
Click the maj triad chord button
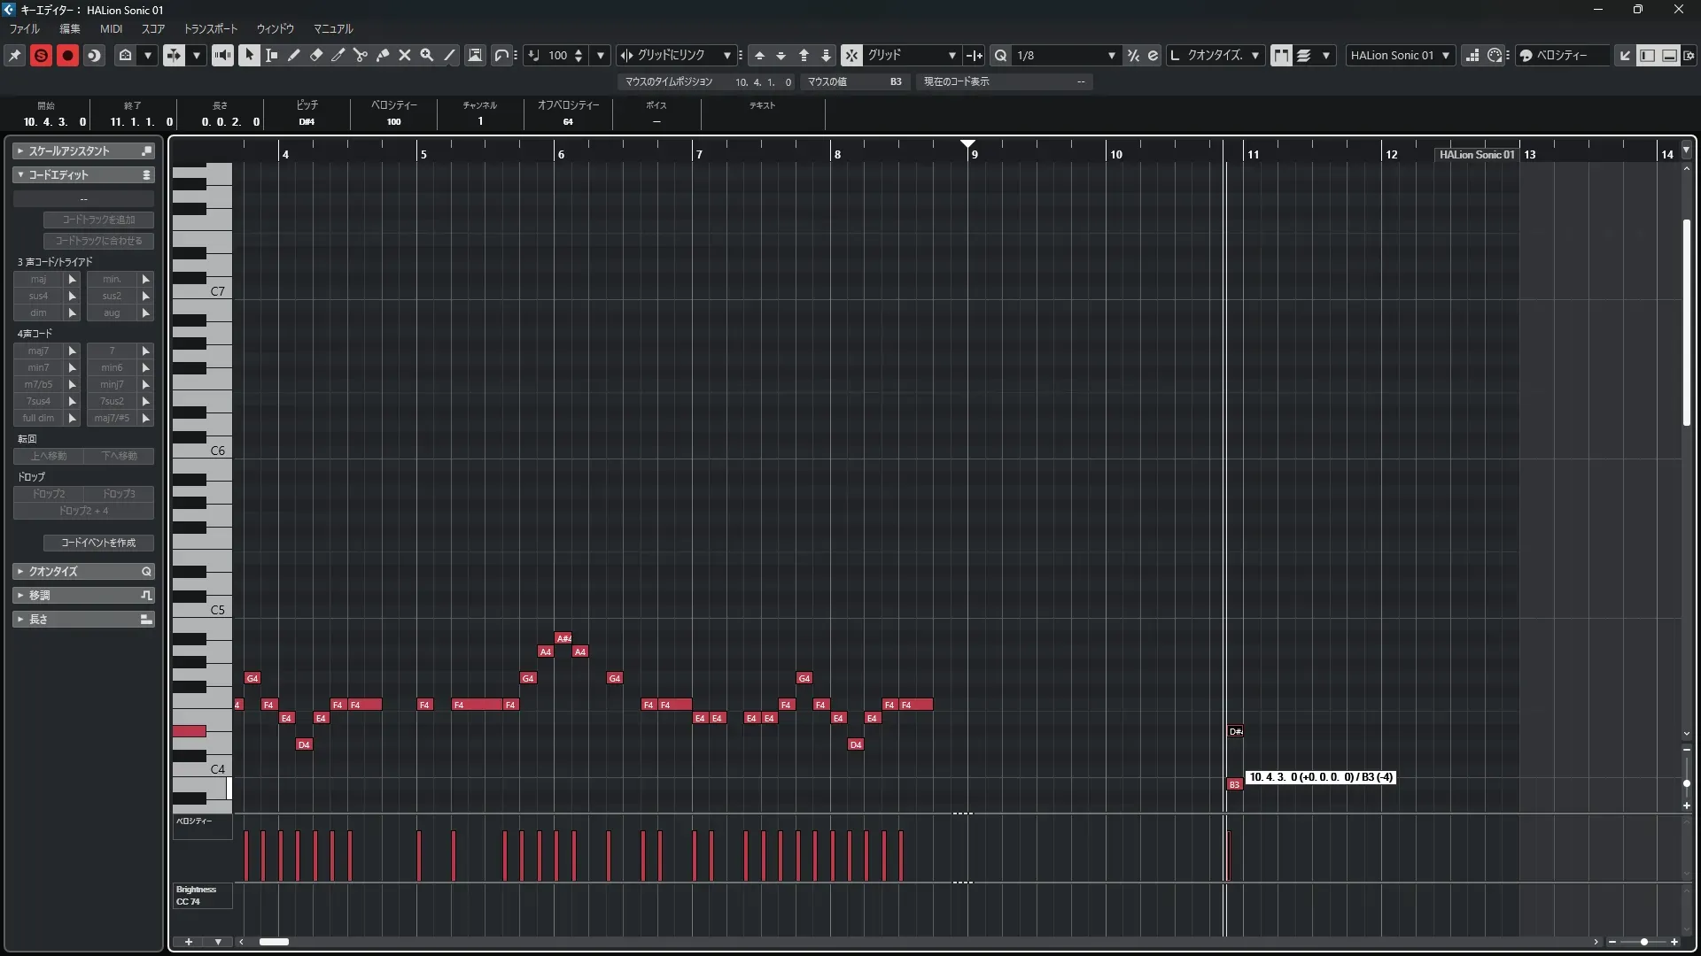pos(38,280)
